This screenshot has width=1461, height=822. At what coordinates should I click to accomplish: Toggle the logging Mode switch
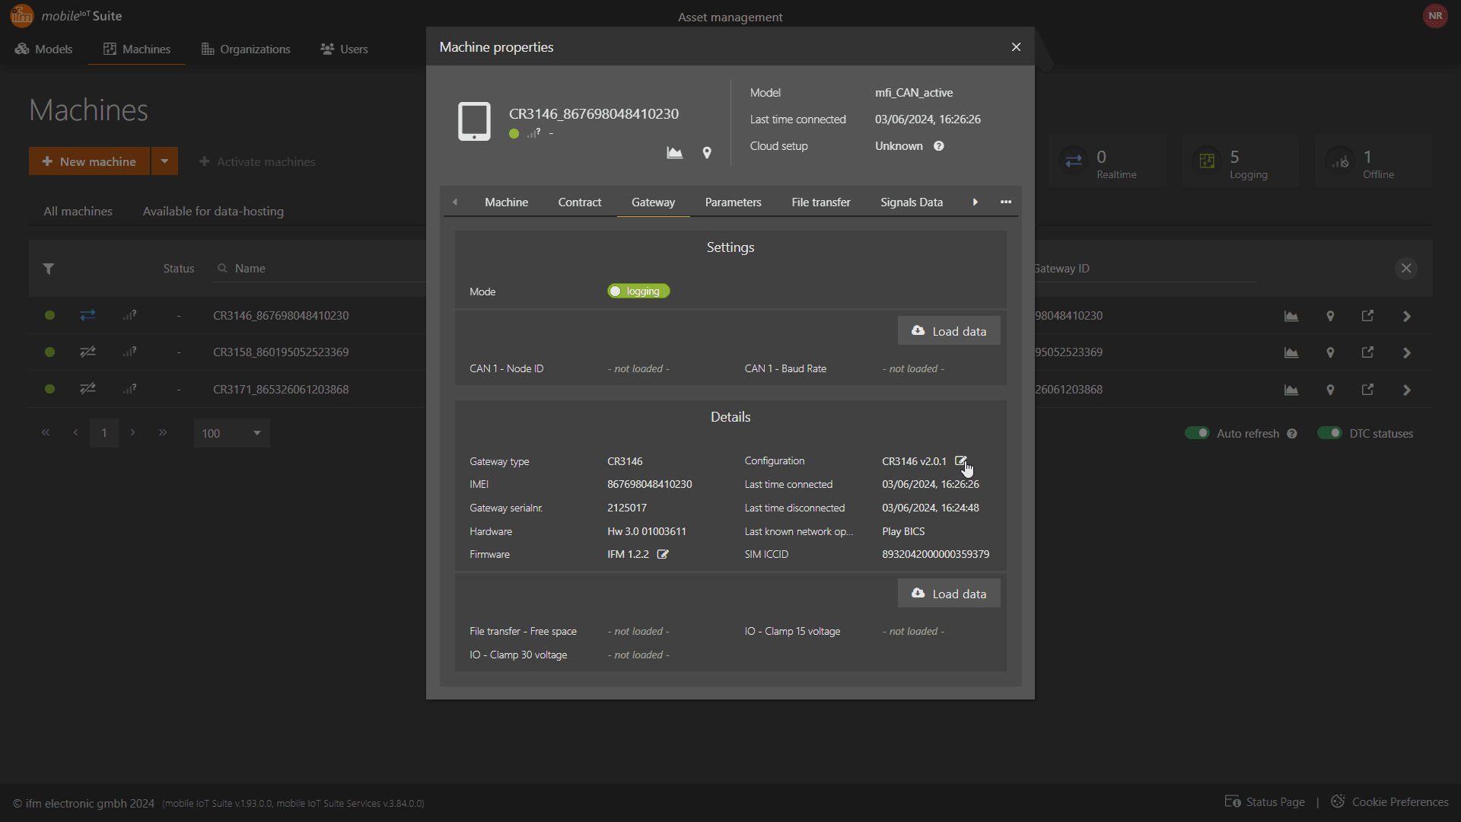(x=638, y=292)
